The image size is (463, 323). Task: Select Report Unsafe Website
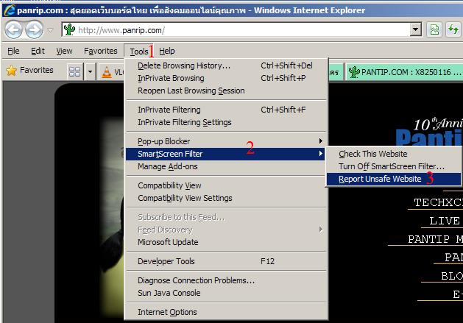click(394, 179)
